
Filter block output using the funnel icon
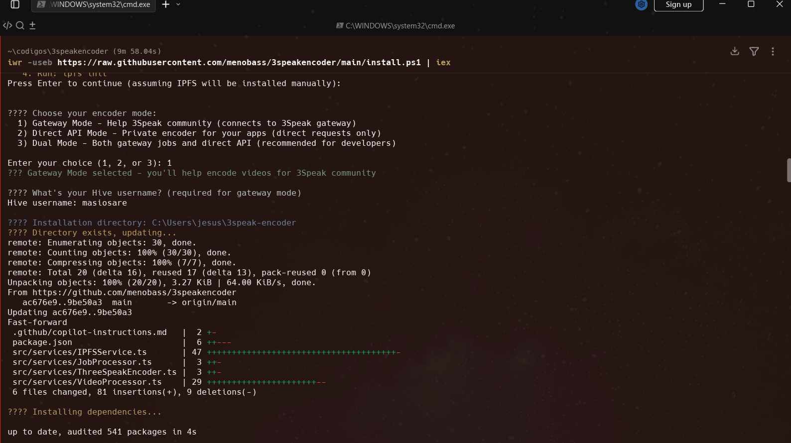click(754, 51)
